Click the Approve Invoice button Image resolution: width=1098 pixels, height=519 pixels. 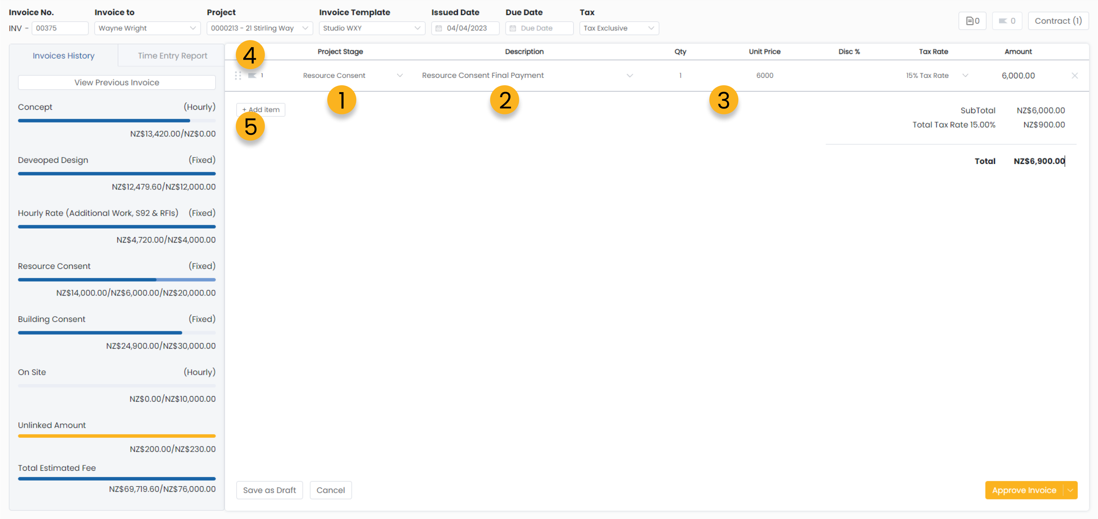tap(1024, 490)
